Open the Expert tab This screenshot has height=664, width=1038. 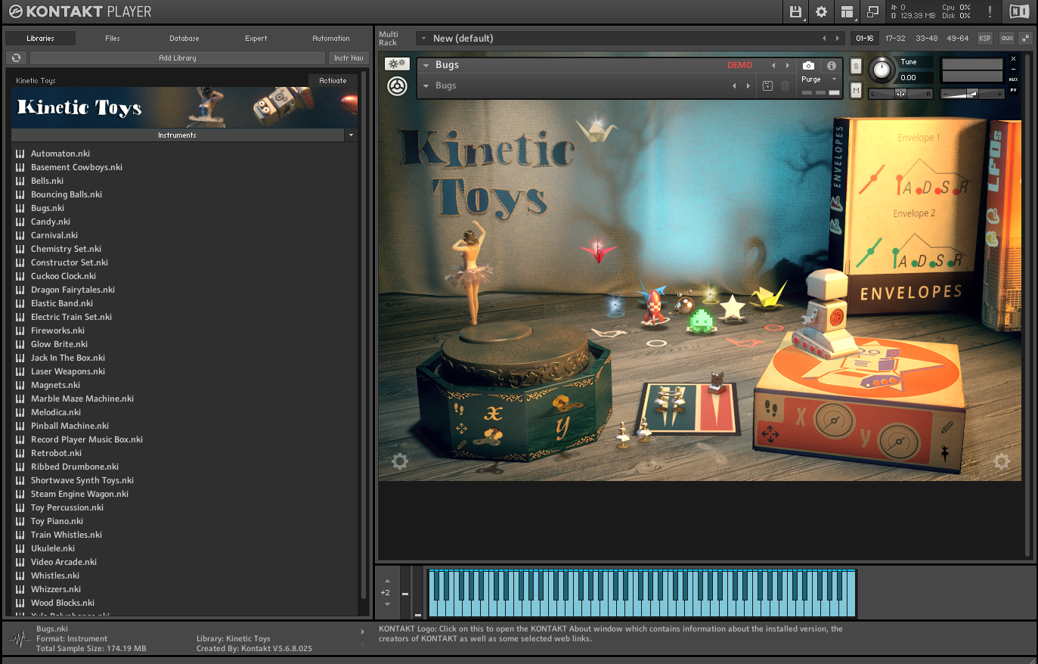point(256,38)
